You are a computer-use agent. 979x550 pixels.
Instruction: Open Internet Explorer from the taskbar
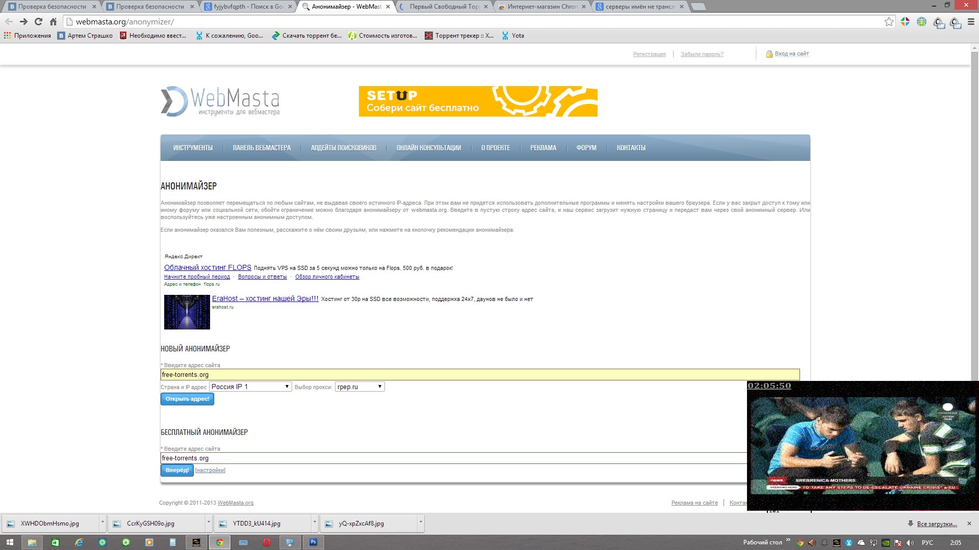pos(79,542)
